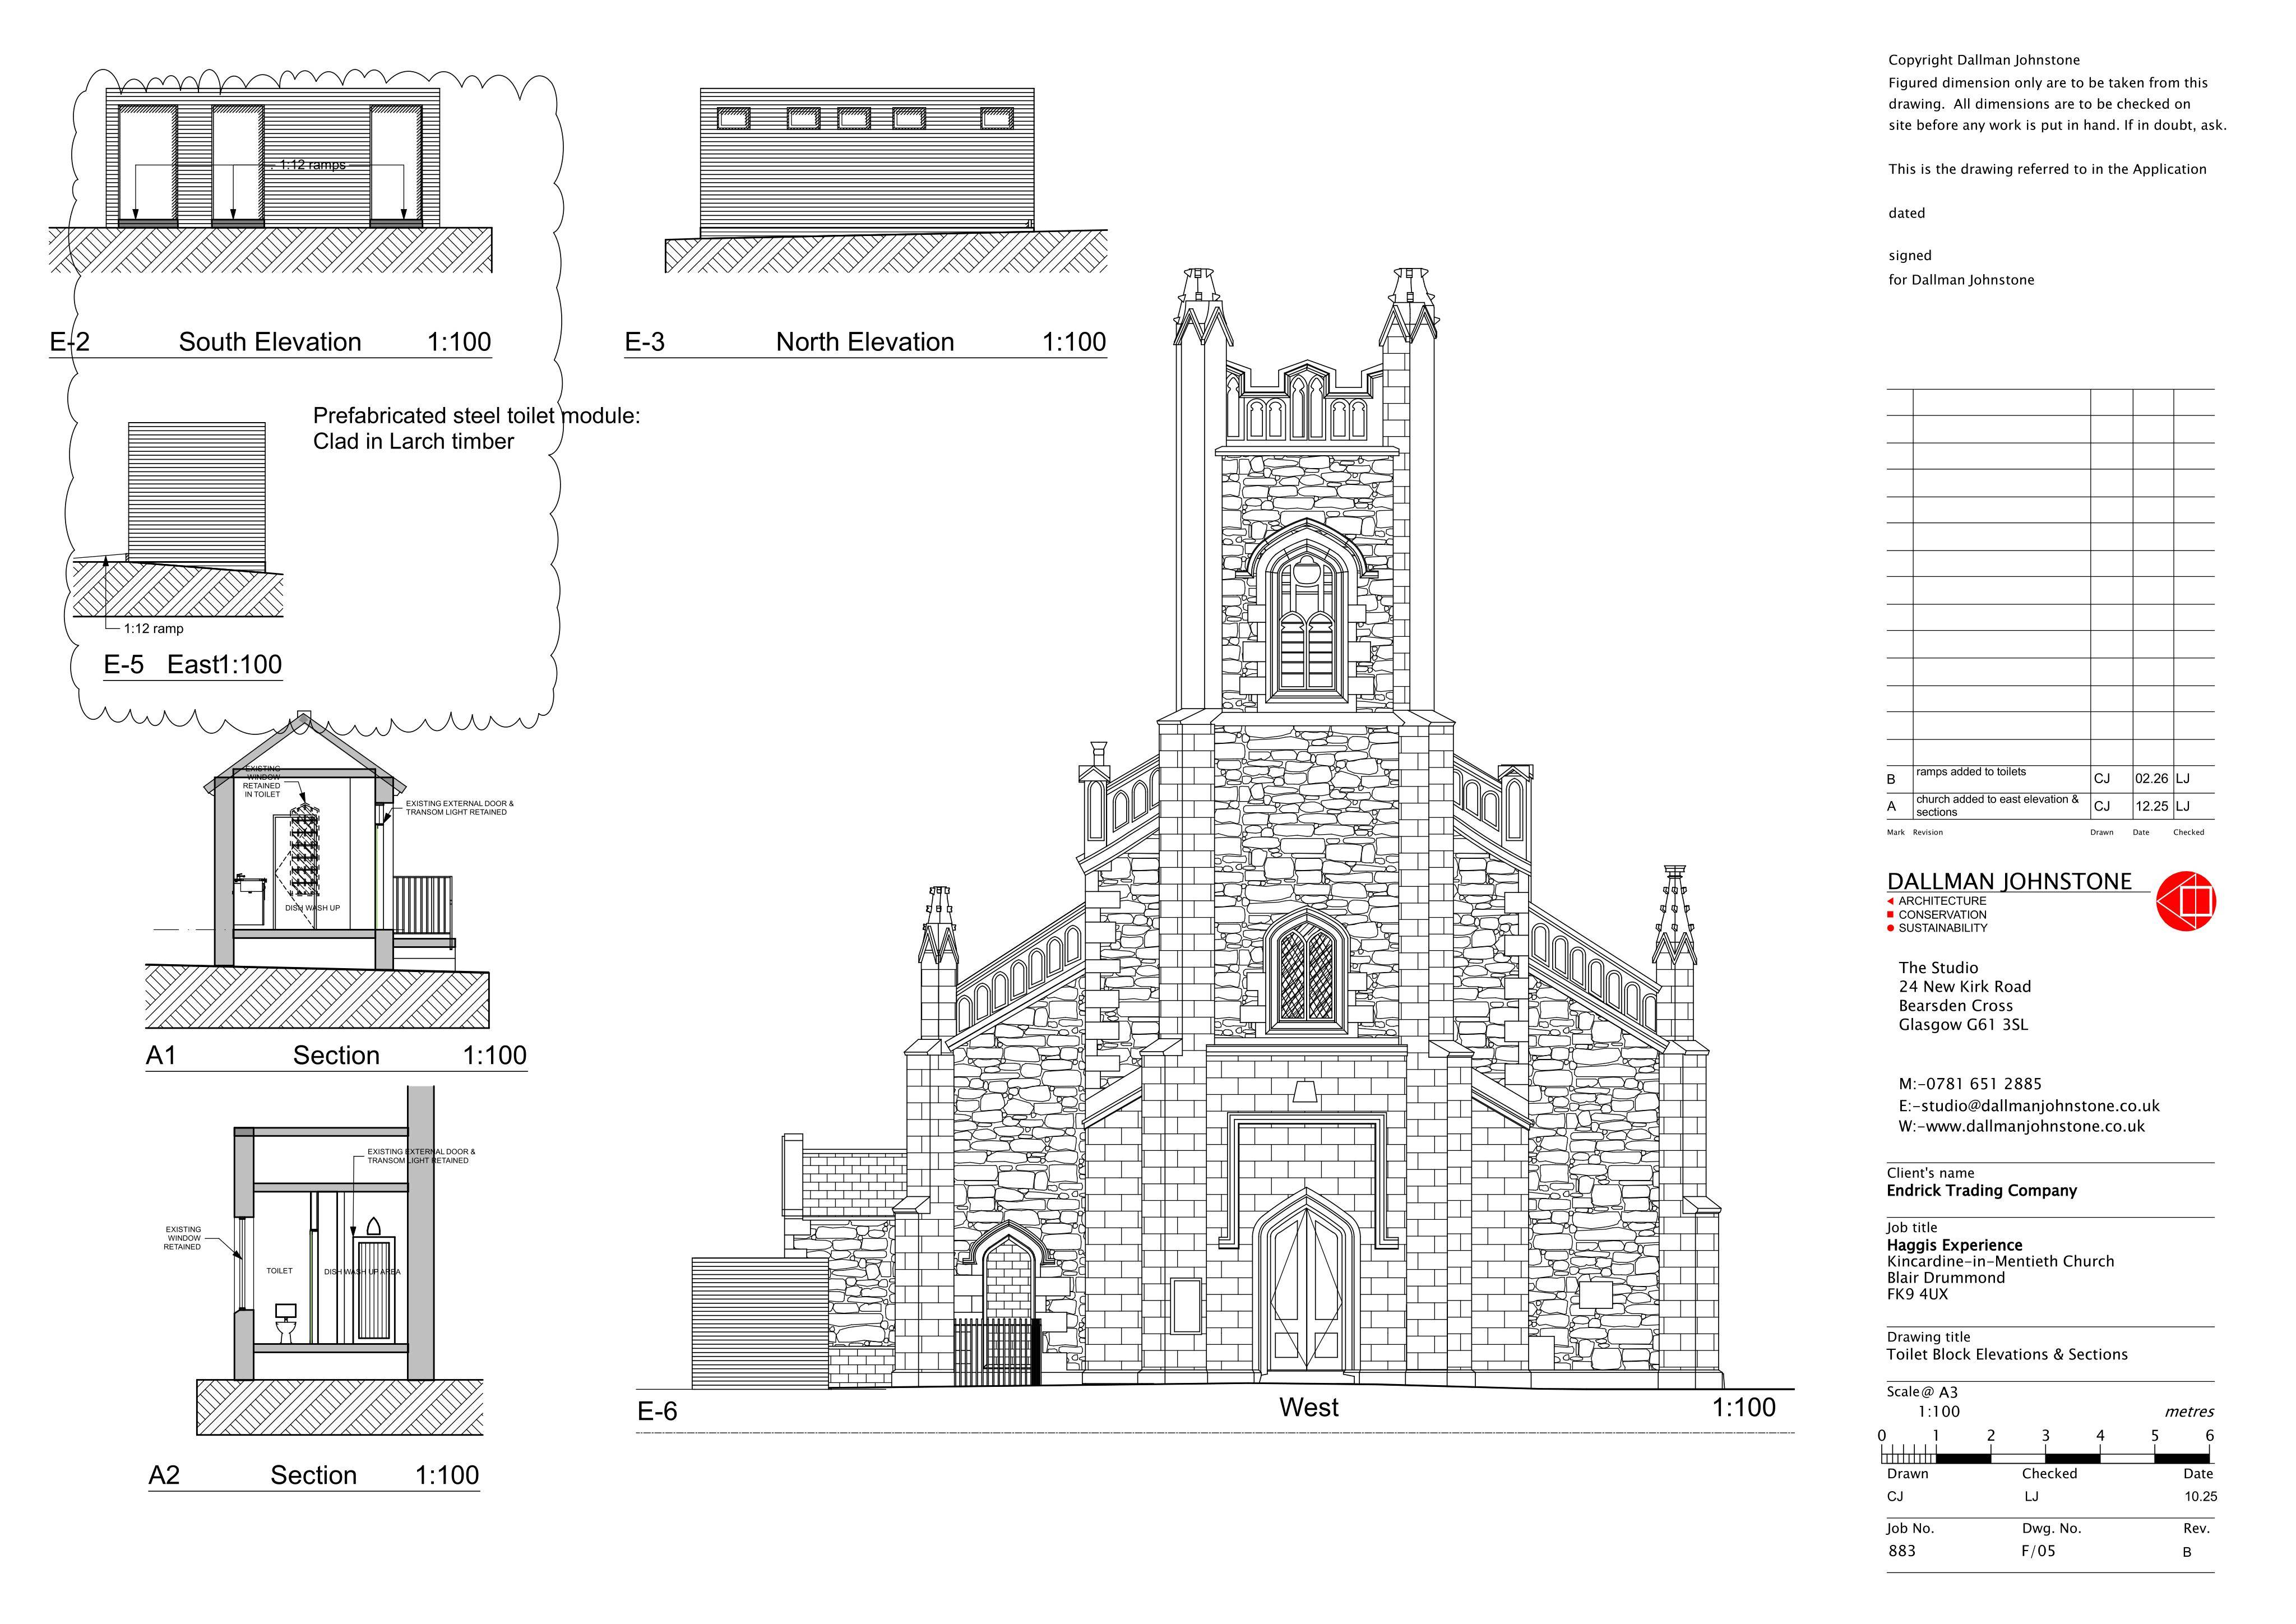The height and width of the screenshot is (1624, 2296).
Task: Select 'Glasgow G61 3SL' address line
Action: tap(1963, 1025)
